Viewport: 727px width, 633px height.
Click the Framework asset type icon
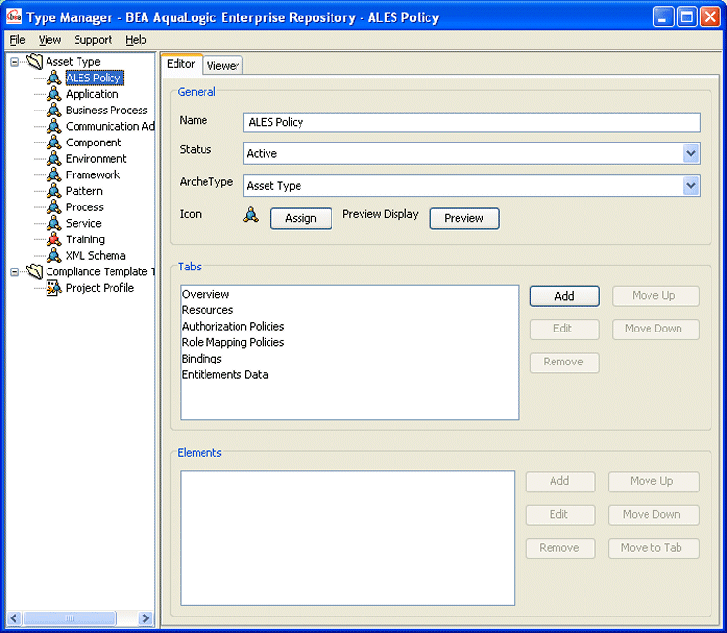(54, 174)
